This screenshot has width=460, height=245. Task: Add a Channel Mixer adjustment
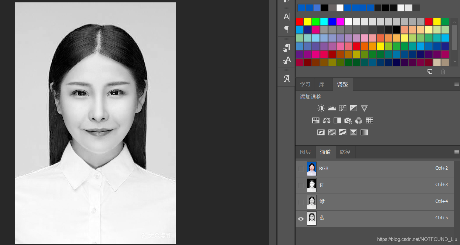coord(359,121)
